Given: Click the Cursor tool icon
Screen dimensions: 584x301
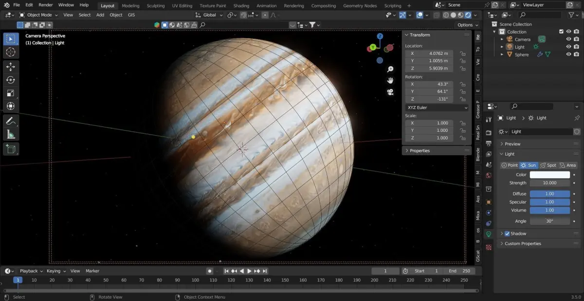Looking at the screenshot, I should [x=11, y=52].
